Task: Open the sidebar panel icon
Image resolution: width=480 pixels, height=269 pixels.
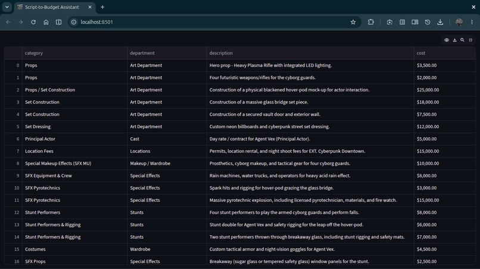Action: click(x=402, y=22)
